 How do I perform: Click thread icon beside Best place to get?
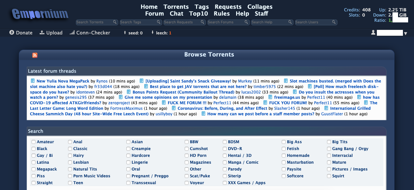(x=146, y=86)
